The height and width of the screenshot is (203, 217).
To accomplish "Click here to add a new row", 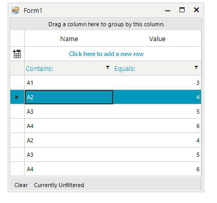I will (106, 54).
